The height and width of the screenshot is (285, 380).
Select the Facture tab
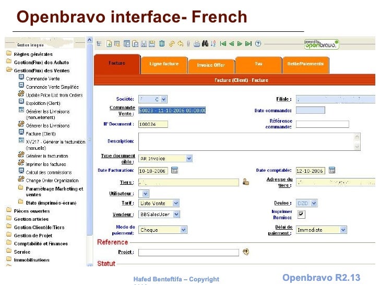(x=117, y=64)
